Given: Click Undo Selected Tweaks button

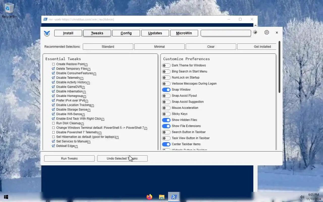Looking at the screenshot, I should pos(122,159).
